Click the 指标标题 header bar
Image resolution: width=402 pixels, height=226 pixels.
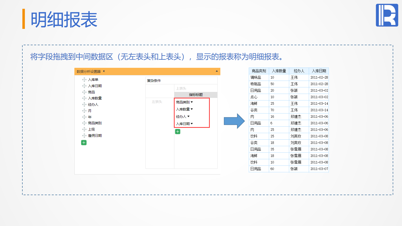(195, 95)
